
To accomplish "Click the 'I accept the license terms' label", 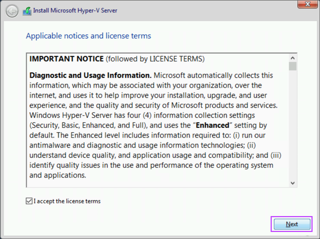I will pos(67,201).
